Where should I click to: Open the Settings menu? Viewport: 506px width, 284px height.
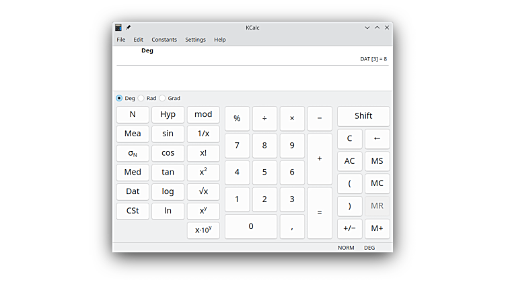[195, 40]
